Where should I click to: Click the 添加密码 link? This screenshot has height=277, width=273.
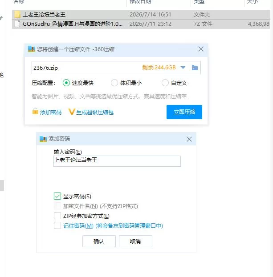51,112
